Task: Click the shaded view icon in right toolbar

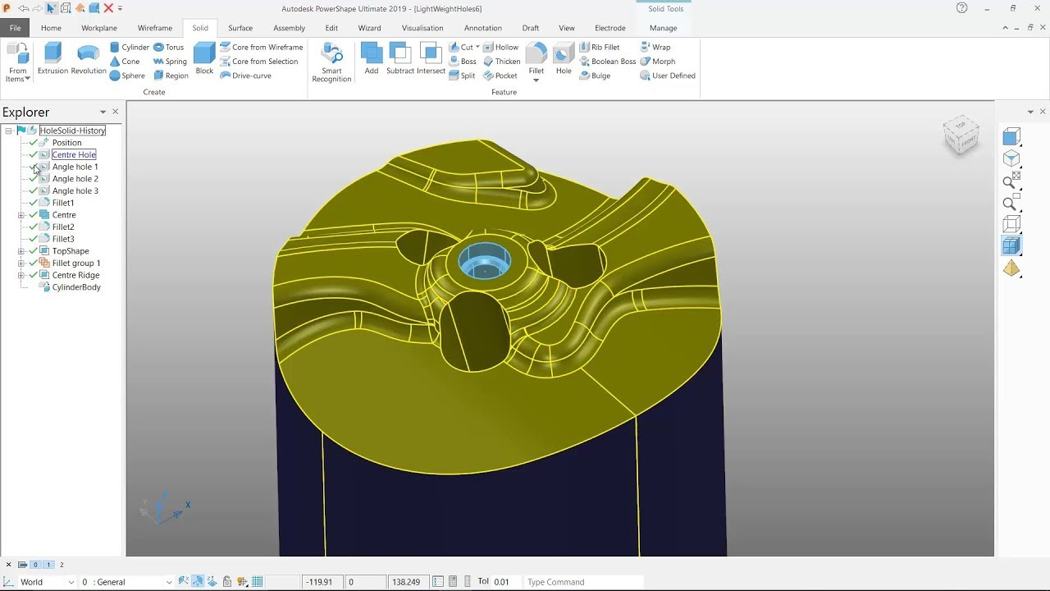Action: coord(1011,245)
